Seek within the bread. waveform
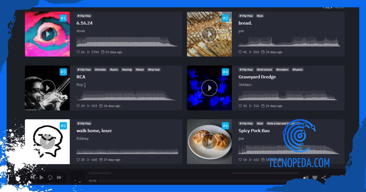Screen dimensions: 366x192 pyautogui.click(x=289, y=42)
